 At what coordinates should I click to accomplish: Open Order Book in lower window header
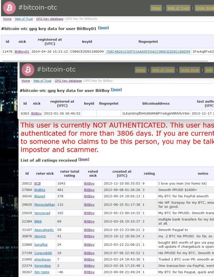(190, 70)
